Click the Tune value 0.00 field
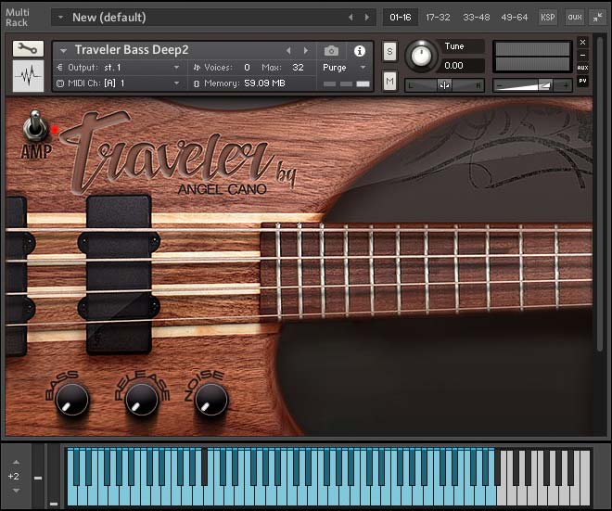The image size is (612, 511). point(461,66)
